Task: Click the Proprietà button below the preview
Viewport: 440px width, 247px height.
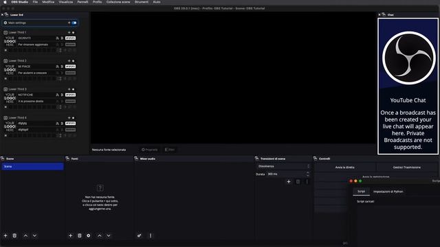Action: point(150,150)
